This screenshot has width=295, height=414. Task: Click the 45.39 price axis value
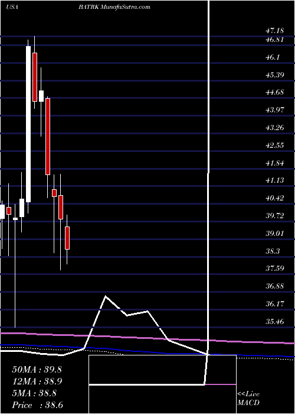tap(274, 75)
